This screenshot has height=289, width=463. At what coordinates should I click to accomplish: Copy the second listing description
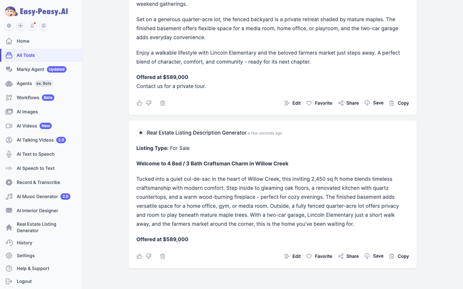click(x=399, y=256)
